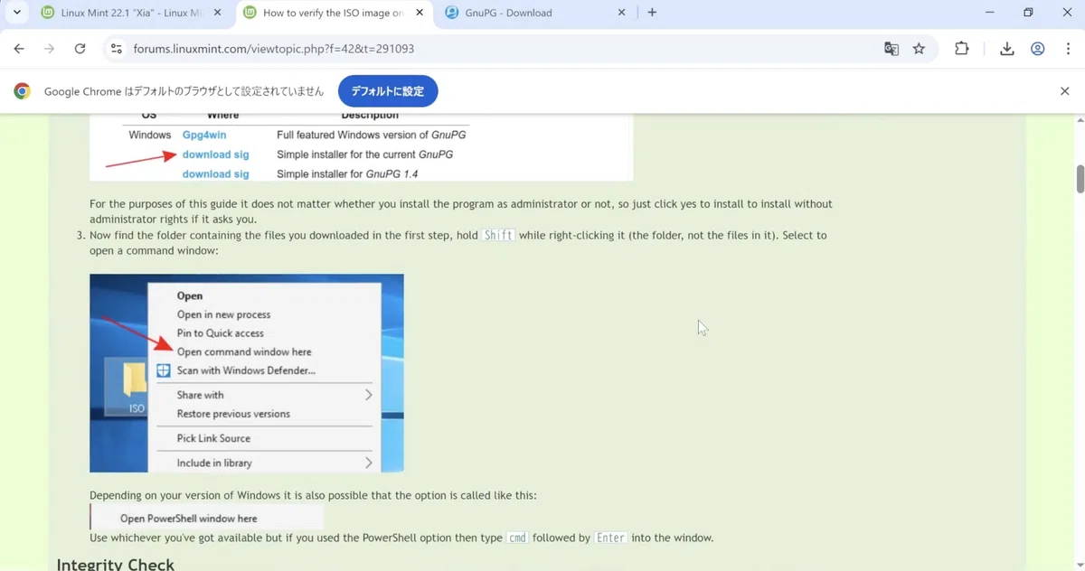Screen dimensions: 1085x571
Task: Open the Gpg4win link
Action: click(x=204, y=135)
